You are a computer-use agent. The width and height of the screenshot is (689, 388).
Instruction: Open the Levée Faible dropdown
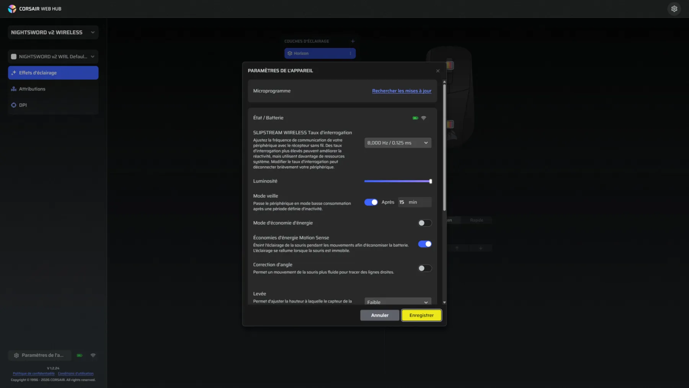[398, 302]
